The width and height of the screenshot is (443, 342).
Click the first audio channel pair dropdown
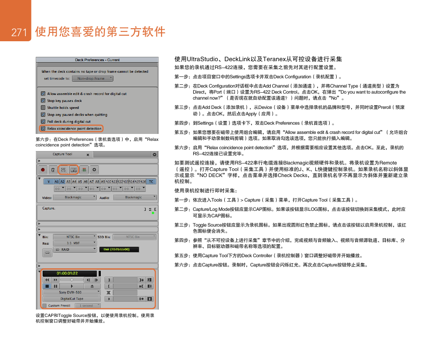59,189
